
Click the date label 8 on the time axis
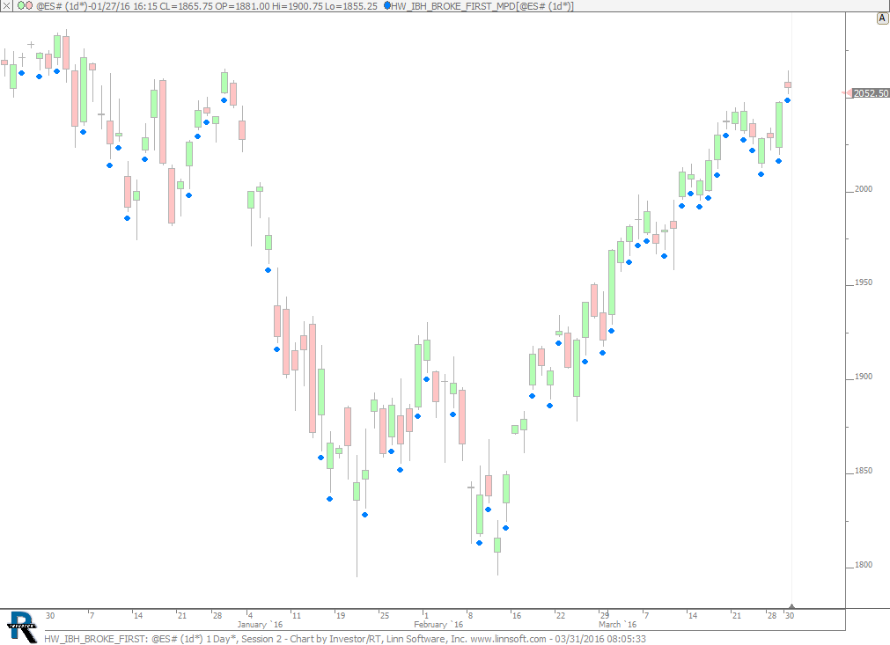pos(470,615)
